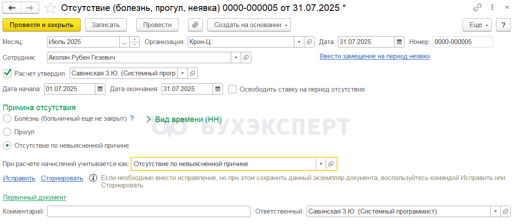
Task: Click the back navigation arrow
Action: pos(12,7)
